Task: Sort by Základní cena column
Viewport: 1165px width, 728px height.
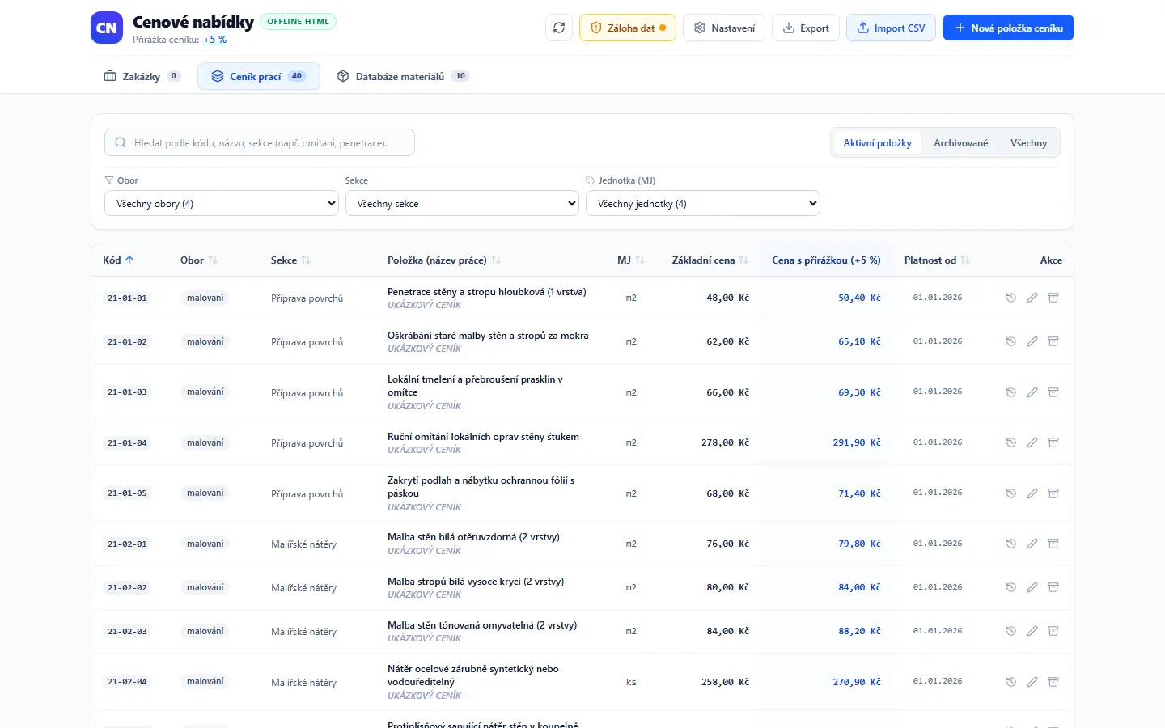Action: 710,260
